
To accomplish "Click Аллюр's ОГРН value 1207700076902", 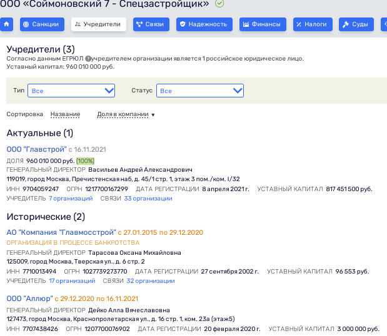I will click(107, 329).
